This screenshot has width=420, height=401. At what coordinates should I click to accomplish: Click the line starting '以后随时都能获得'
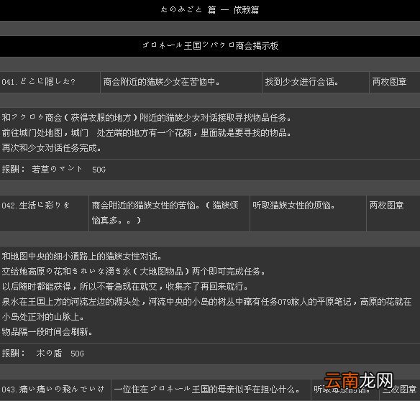point(125,287)
